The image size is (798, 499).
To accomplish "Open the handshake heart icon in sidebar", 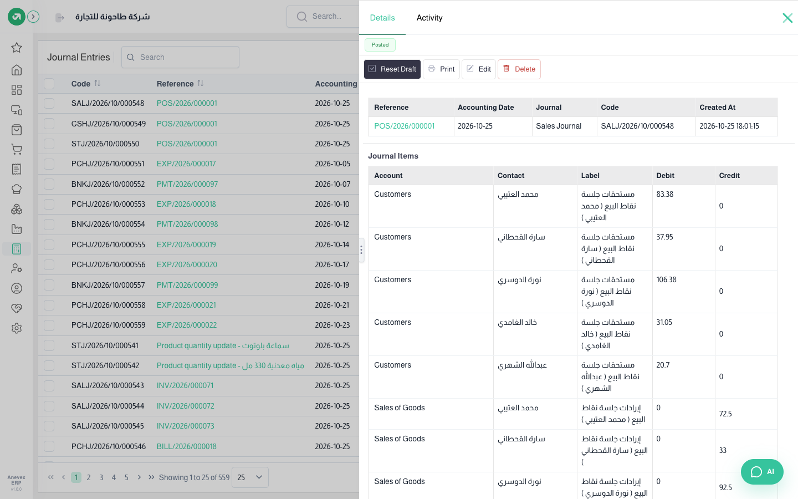I will tap(17, 308).
